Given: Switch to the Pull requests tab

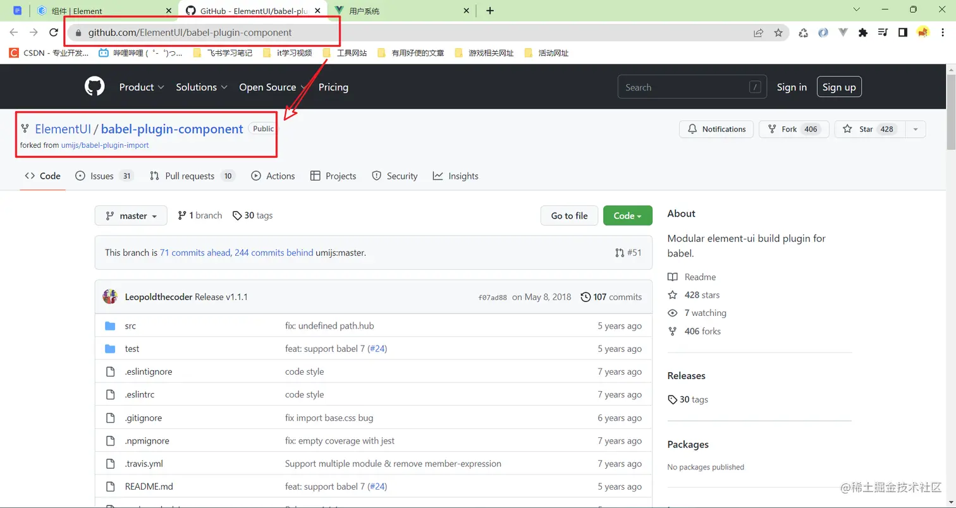Looking at the screenshot, I should pos(192,176).
